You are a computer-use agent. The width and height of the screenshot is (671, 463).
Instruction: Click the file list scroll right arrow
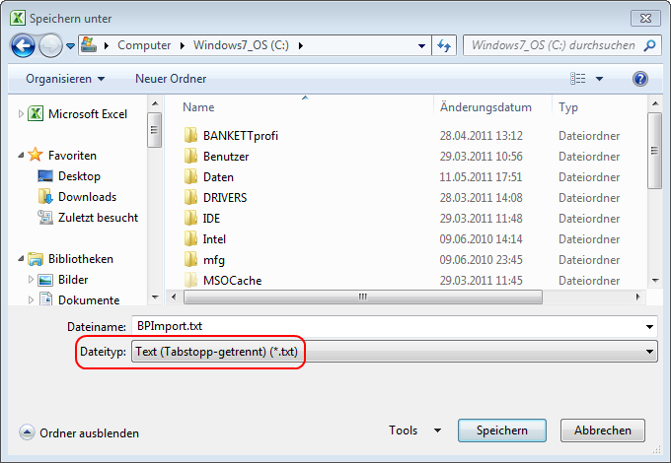638,297
